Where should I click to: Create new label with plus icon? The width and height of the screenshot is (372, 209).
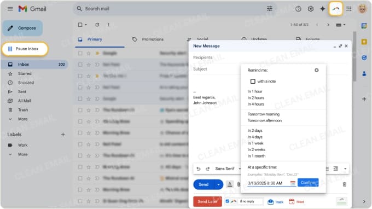(x=63, y=135)
